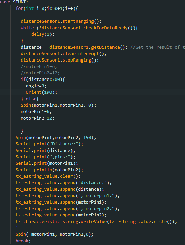Click 'distanceSensor1.startRanging();' line
The width and height of the screenshot is (185, 245).
click(x=61, y=21)
